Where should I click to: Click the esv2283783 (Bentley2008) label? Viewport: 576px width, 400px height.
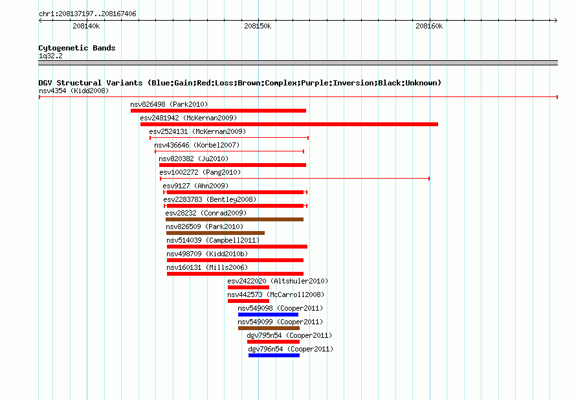point(210,199)
